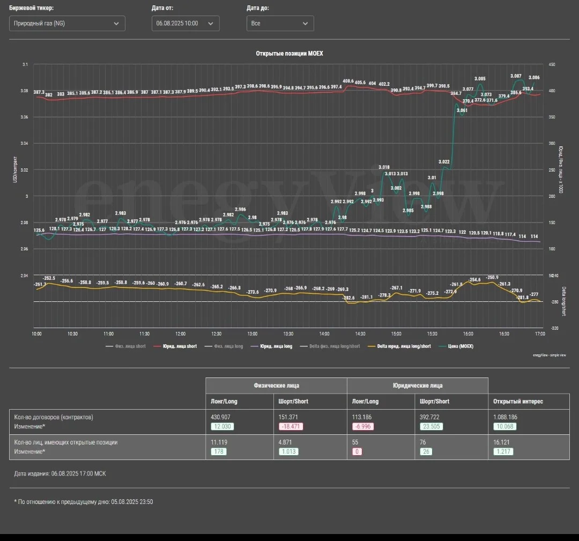Click the 113.186 contracts value
The image size is (579, 541).
coord(362,417)
